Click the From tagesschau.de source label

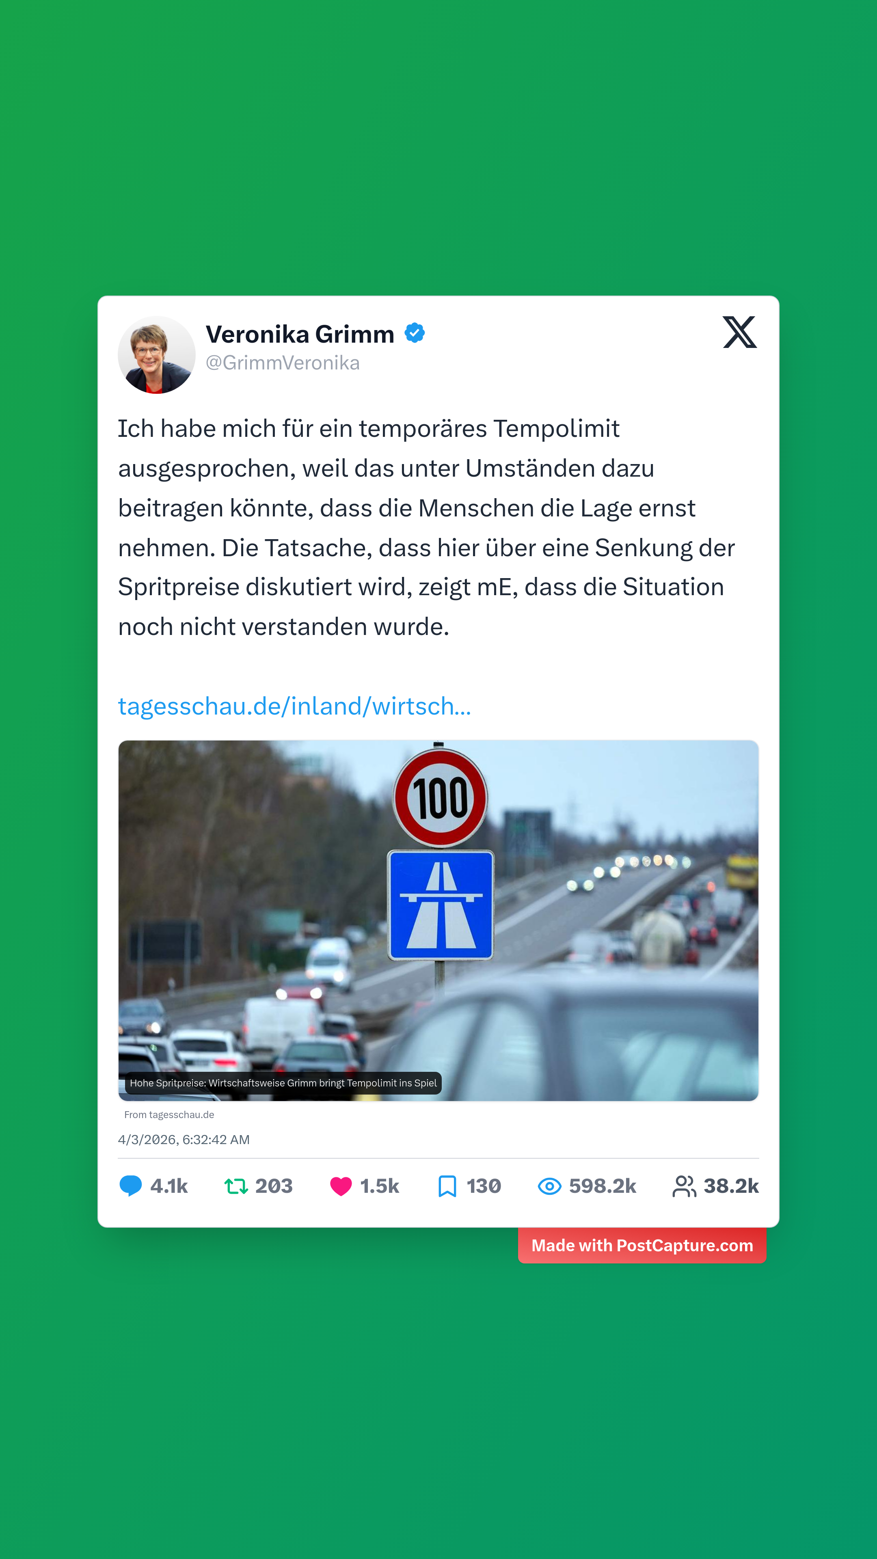click(x=169, y=1115)
